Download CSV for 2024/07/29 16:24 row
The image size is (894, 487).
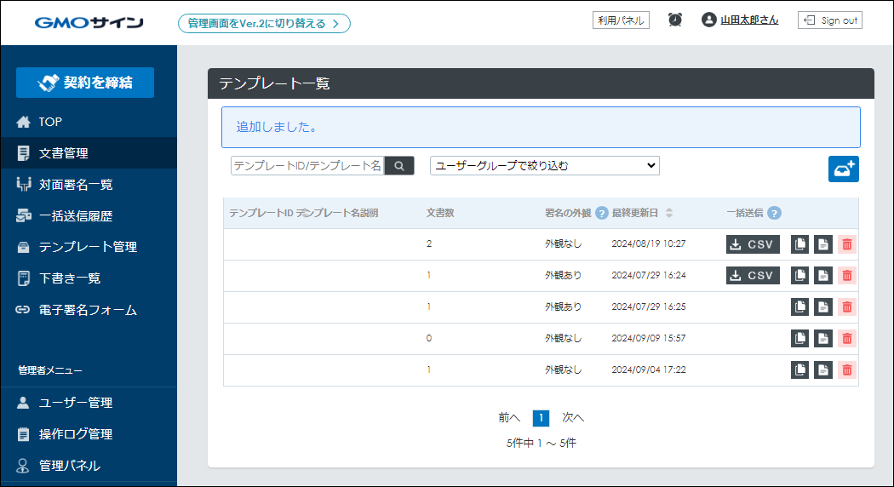753,276
